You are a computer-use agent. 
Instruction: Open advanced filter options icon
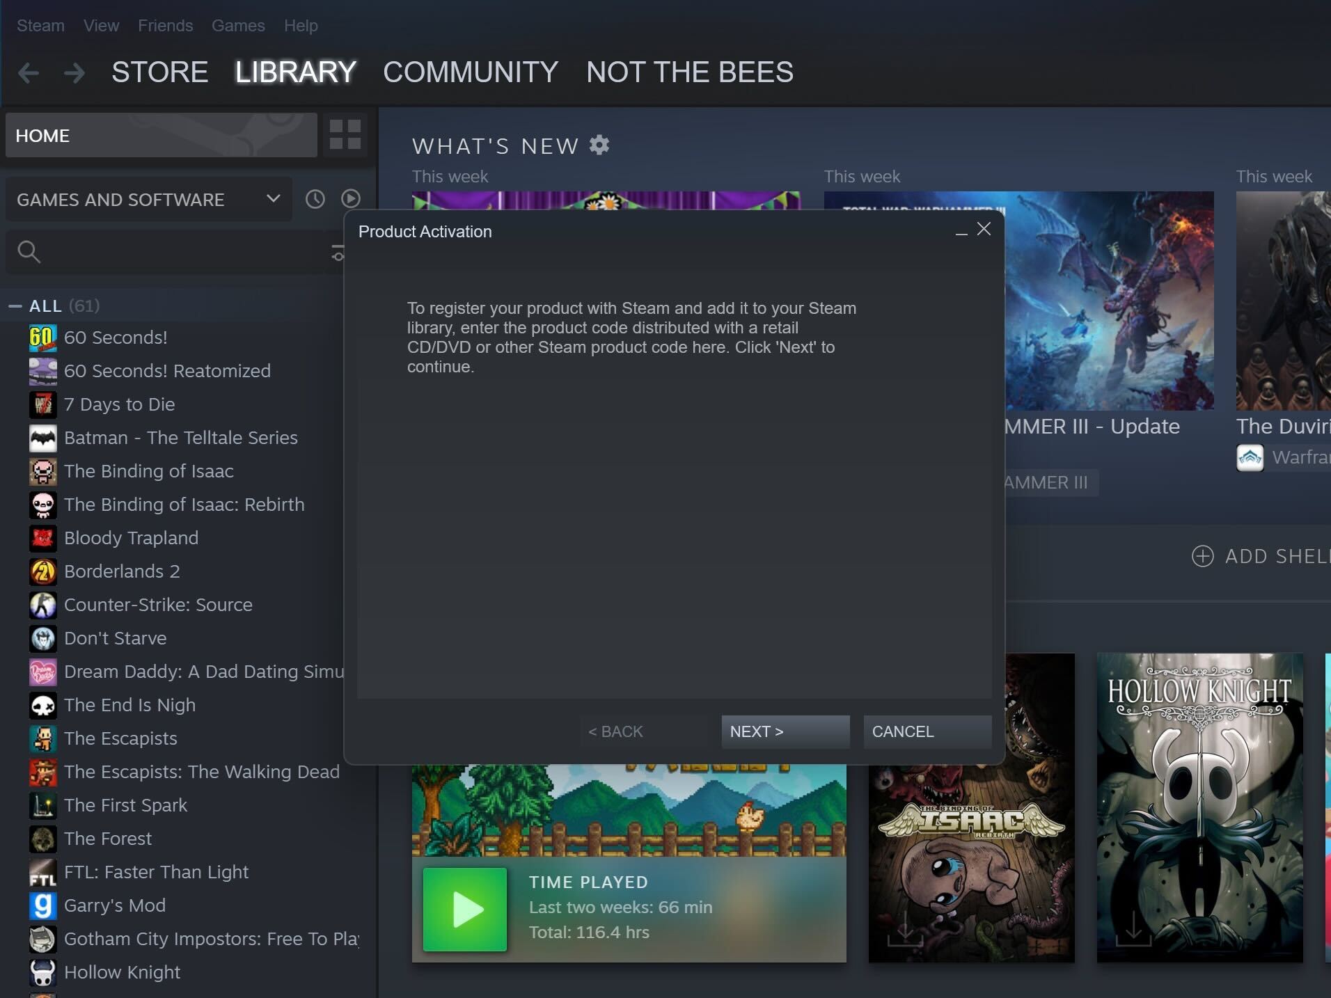coord(338,253)
